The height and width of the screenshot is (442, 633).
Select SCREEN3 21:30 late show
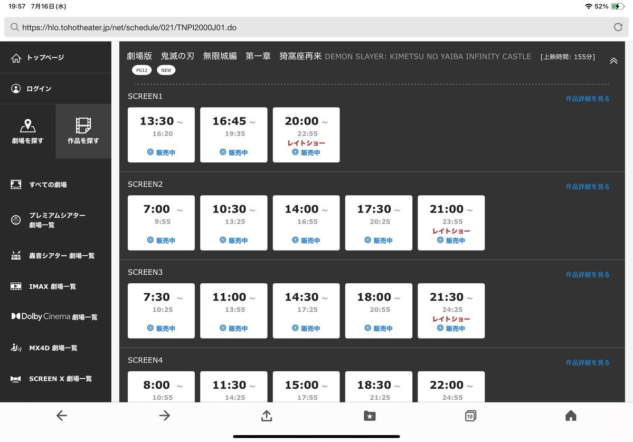pyautogui.click(x=451, y=311)
